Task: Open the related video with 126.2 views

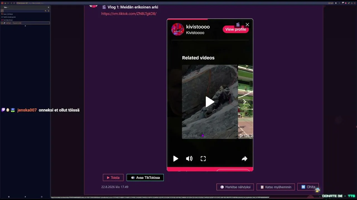Action: [245, 102]
